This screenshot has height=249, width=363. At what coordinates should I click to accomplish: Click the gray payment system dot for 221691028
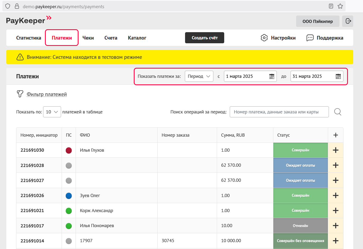69,165
